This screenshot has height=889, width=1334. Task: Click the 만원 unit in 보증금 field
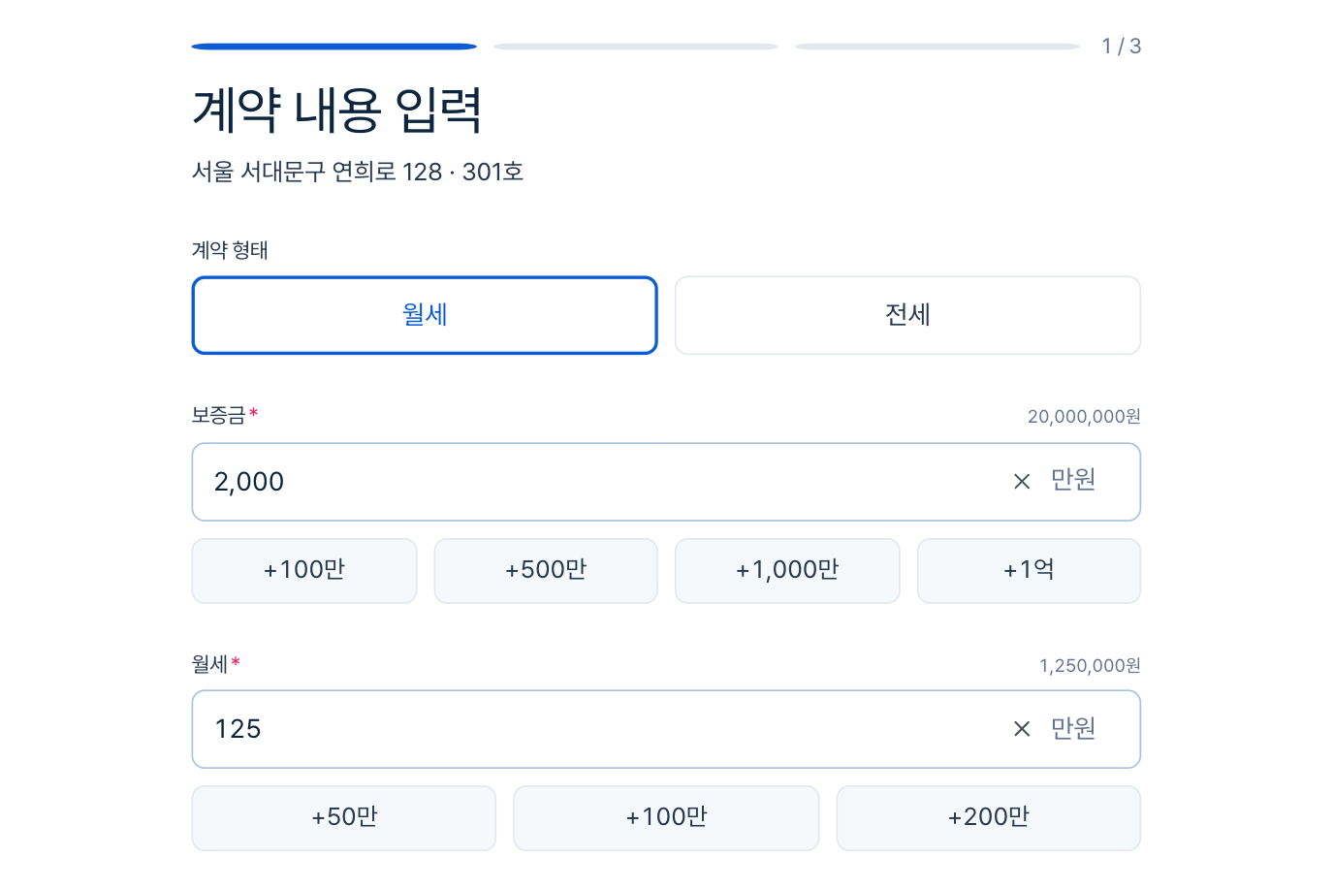point(1073,480)
